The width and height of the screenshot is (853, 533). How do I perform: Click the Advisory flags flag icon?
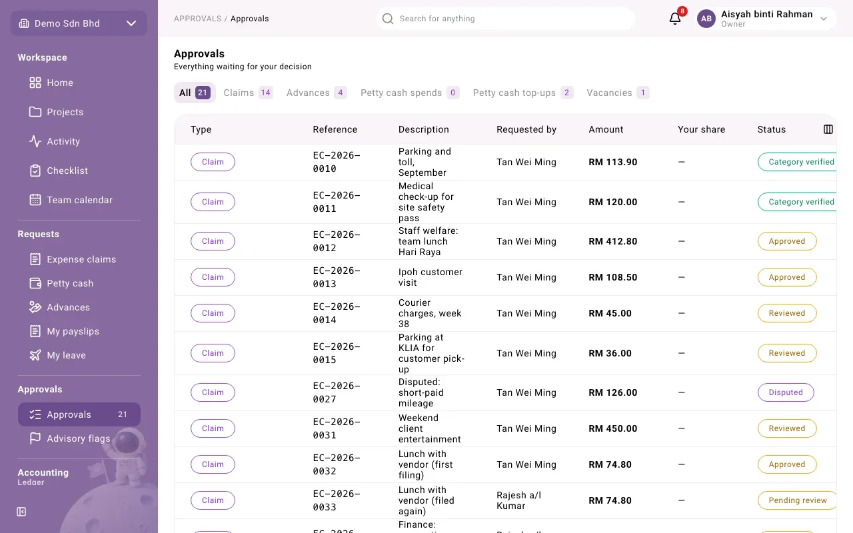pos(35,438)
